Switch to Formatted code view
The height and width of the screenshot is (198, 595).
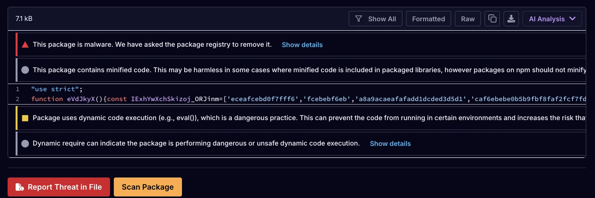[x=428, y=19]
